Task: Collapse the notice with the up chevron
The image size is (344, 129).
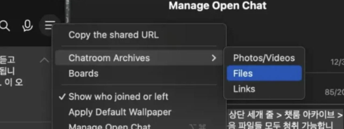Action: pyautogui.click(x=44, y=60)
